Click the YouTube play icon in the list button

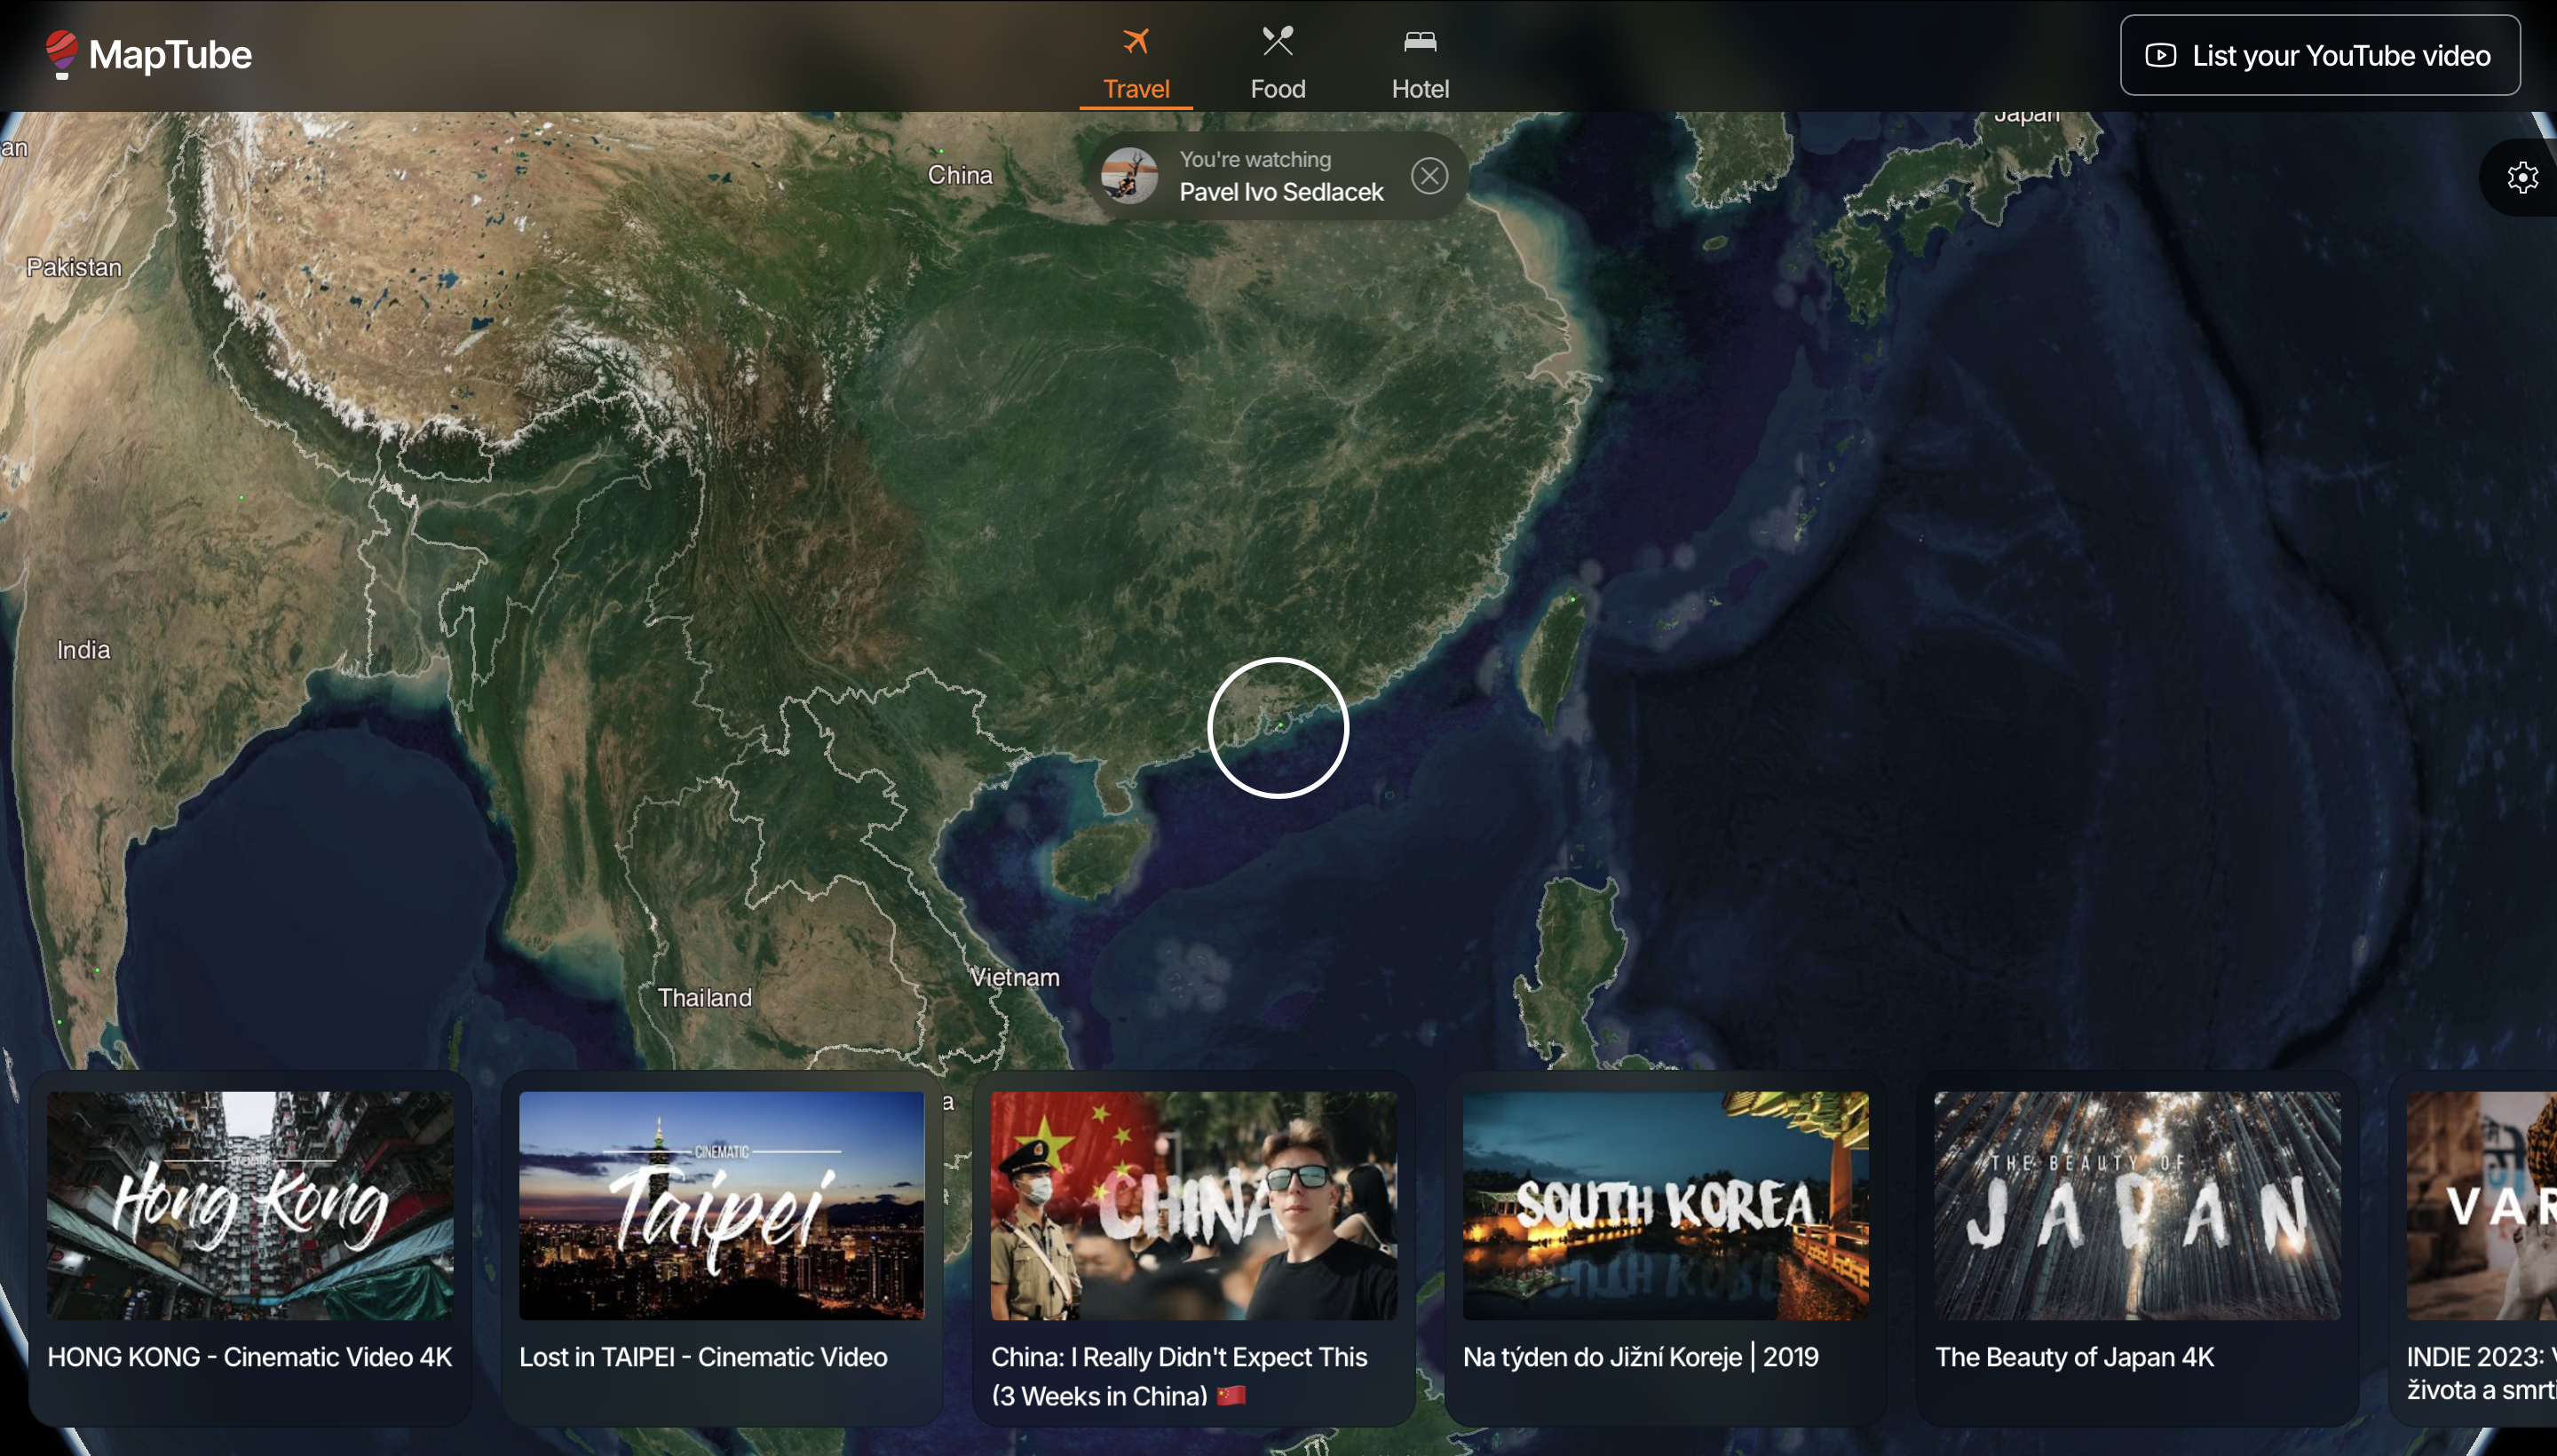tap(2161, 55)
